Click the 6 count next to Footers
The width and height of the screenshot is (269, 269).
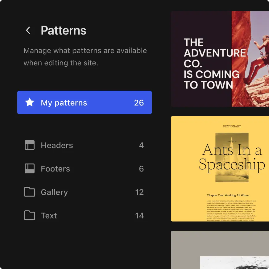tap(141, 169)
